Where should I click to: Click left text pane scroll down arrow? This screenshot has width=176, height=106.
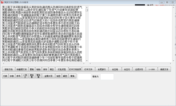[87, 61]
